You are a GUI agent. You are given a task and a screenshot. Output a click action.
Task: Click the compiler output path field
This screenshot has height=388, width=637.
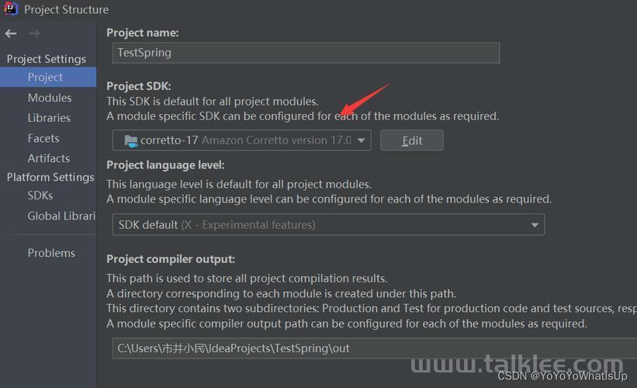(374, 348)
